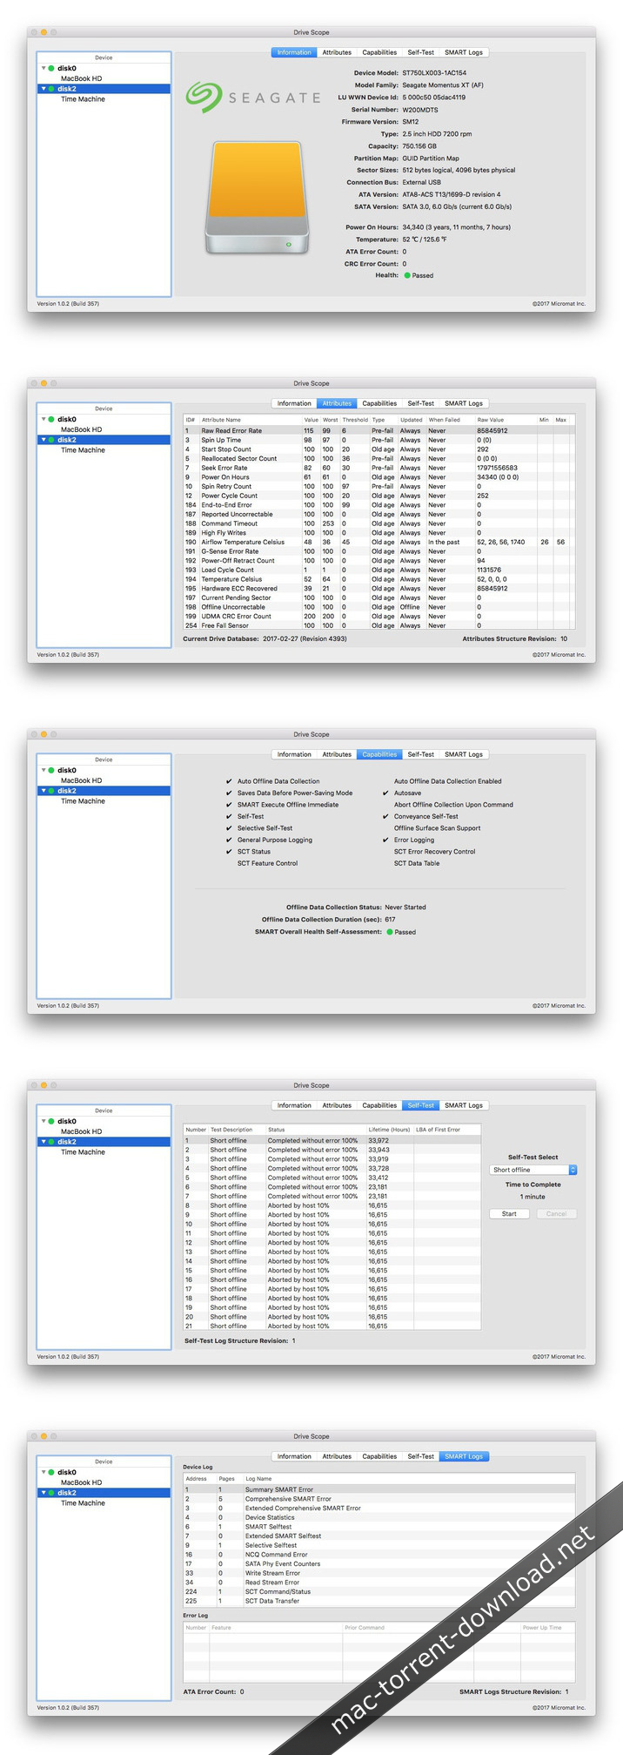Open Attributes tab in the top Information window
This screenshot has width=623, height=1755.
coord(337,52)
